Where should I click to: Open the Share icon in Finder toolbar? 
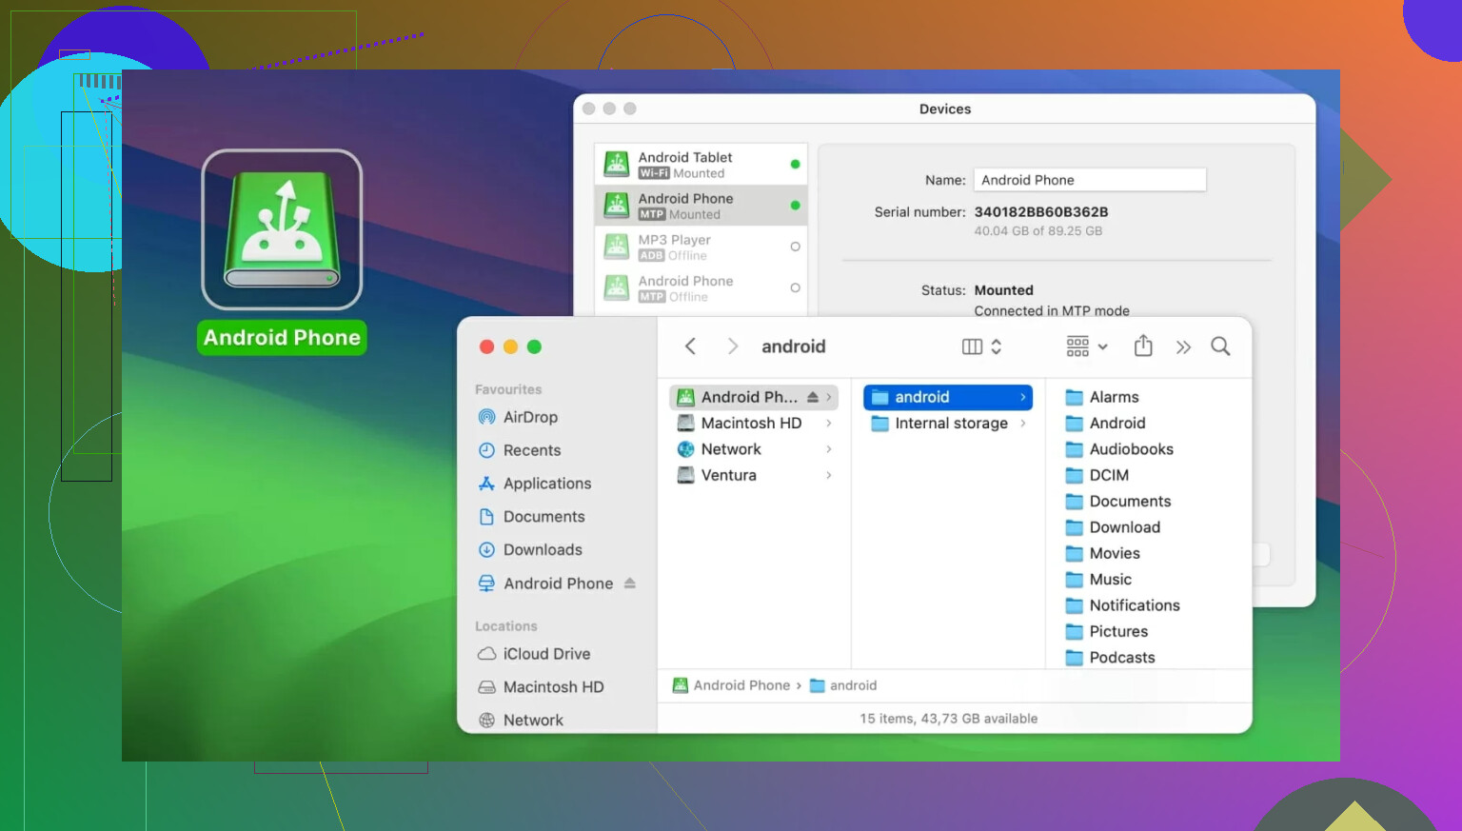(1143, 346)
